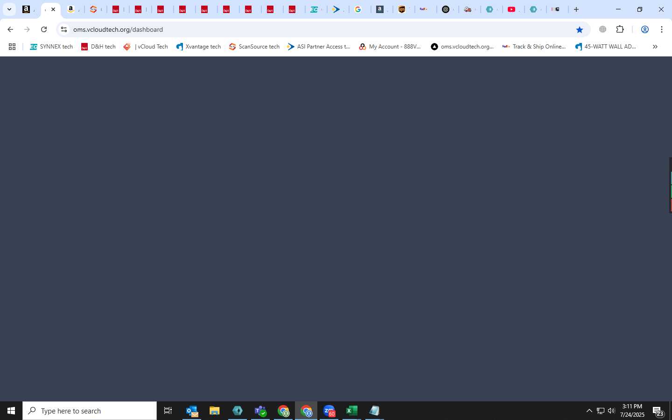
Task: Switch to the Google tab
Action: click(358, 9)
